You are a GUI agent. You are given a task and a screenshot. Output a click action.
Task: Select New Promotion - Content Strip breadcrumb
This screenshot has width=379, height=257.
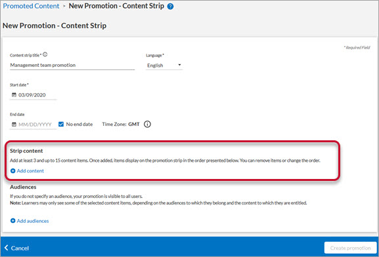(x=116, y=6)
